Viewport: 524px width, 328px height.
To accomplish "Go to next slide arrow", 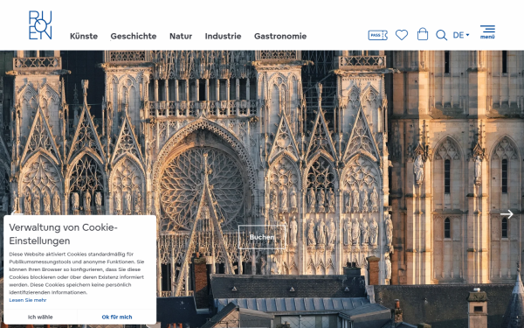I will pos(507,214).
